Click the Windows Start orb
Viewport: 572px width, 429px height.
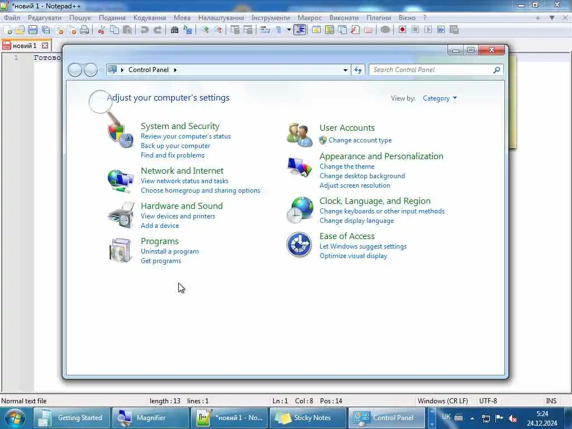coord(15,418)
